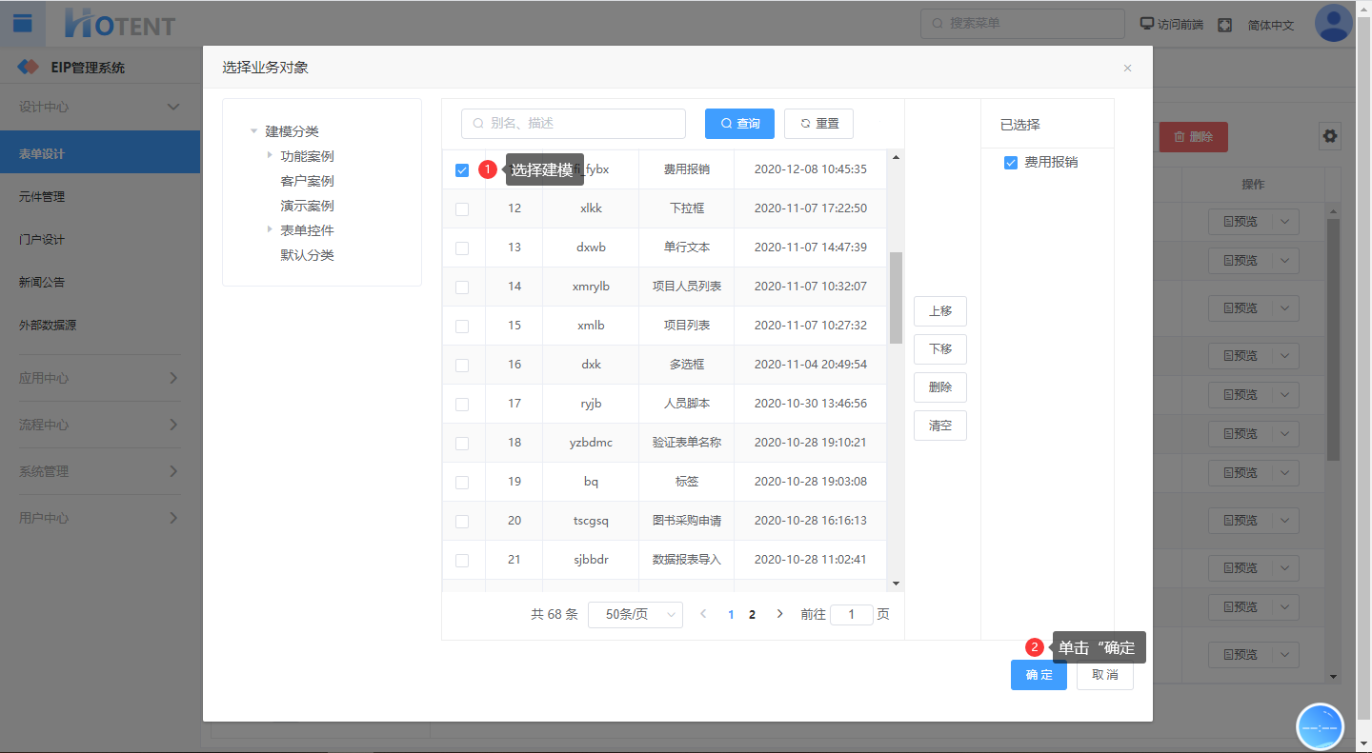Image resolution: width=1372 pixels, height=753 pixels.
Task: Check the checkbox for row 12 xlkk
Action: pyautogui.click(x=462, y=209)
